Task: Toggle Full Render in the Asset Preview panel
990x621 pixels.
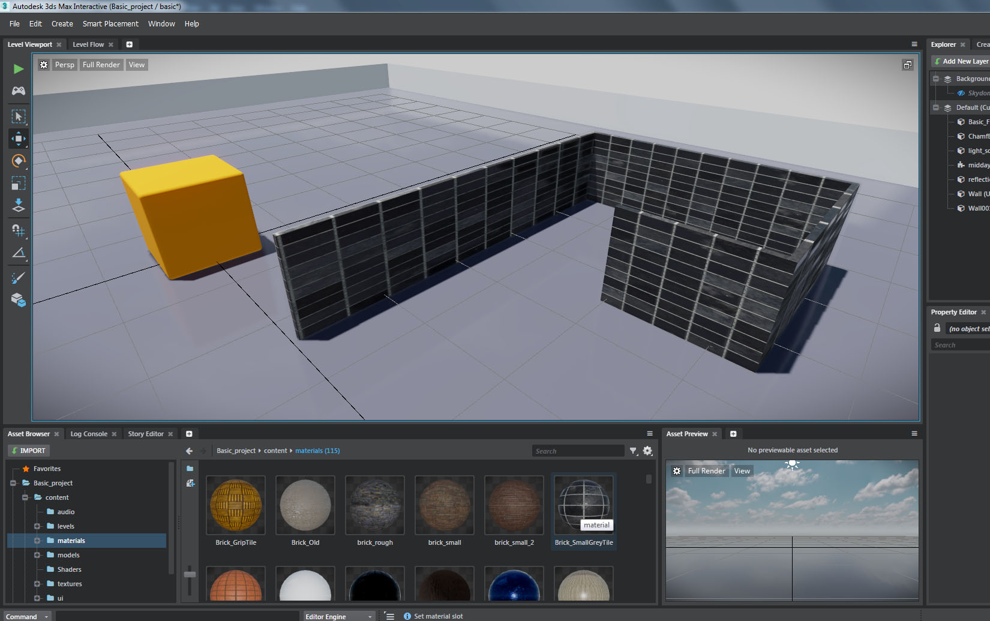Action: click(x=706, y=470)
